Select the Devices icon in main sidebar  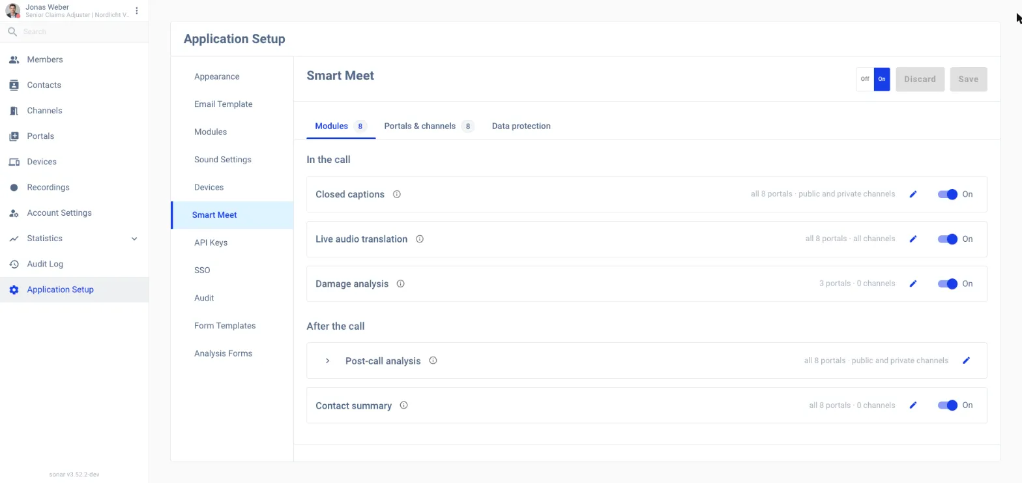coord(14,162)
